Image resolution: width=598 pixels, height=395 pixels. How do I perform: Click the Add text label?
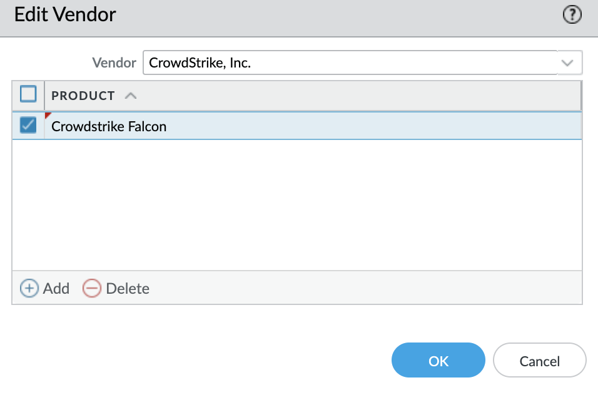click(56, 288)
